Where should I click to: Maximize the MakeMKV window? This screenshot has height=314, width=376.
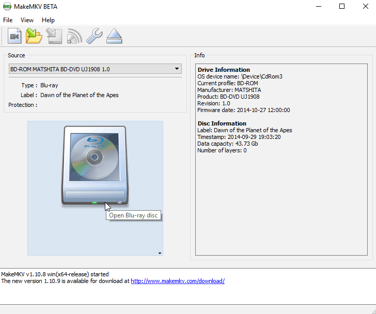click(x=342, y=7)
